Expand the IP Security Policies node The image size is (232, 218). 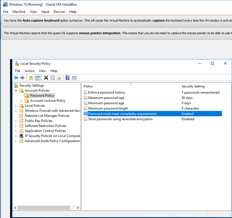16,136
